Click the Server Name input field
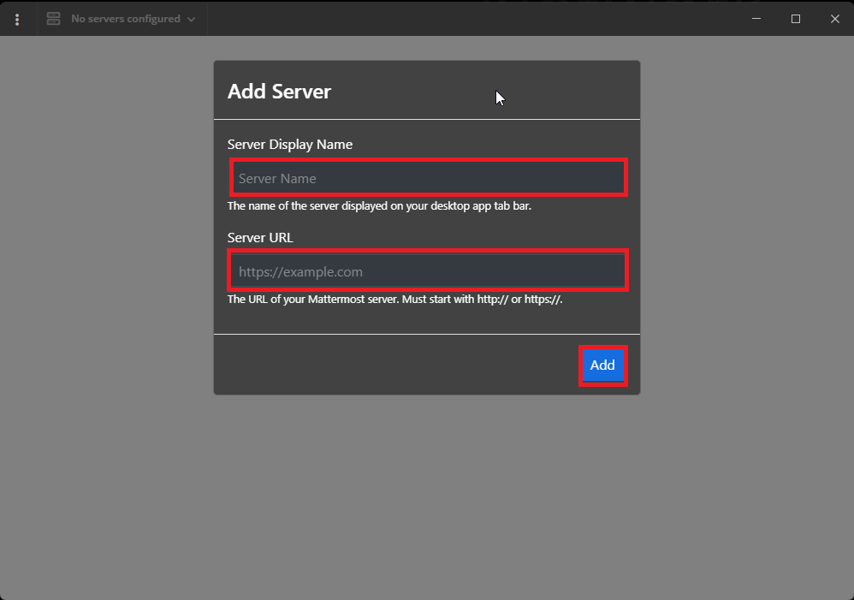Screen dimensions: 854x600 (429, 178)
